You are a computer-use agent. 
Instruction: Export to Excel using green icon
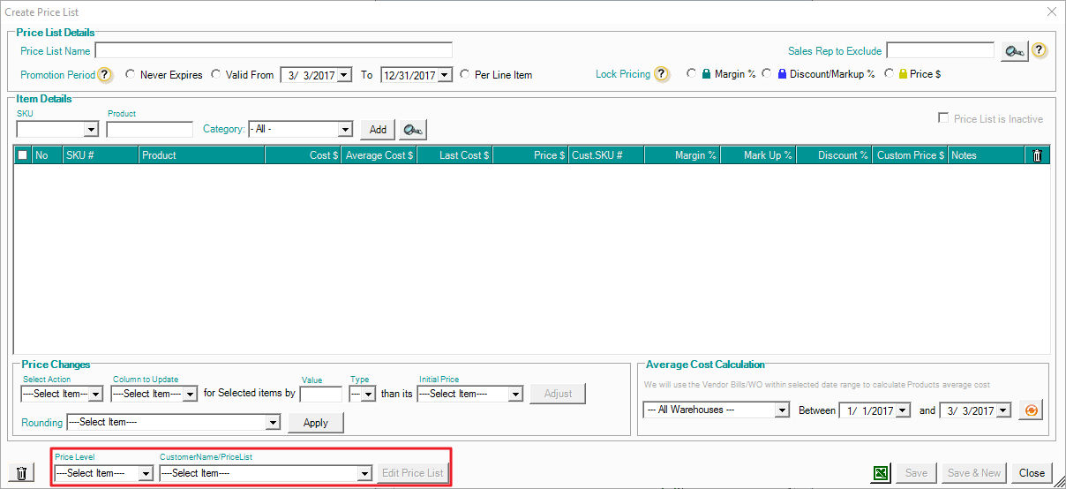[x=881, y=473]
